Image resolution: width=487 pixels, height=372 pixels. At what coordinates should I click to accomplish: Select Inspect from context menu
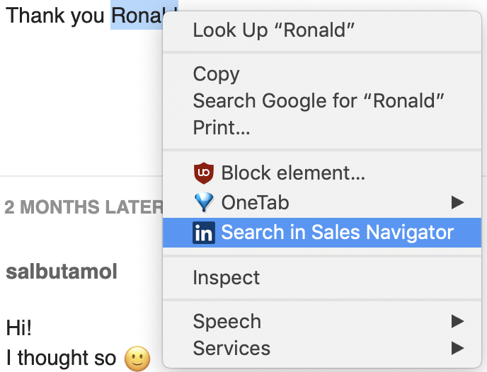pos(322,277)
